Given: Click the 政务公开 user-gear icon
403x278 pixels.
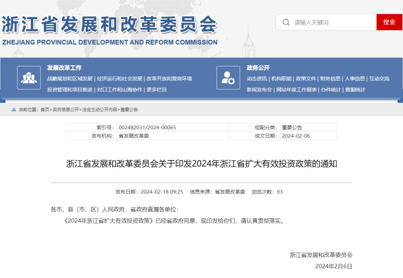Looking at the screenshot, I should [228, 78].
